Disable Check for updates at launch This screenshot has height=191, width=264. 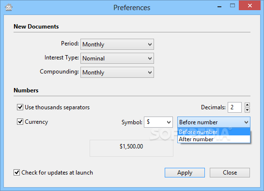click(x=16, y=173)
